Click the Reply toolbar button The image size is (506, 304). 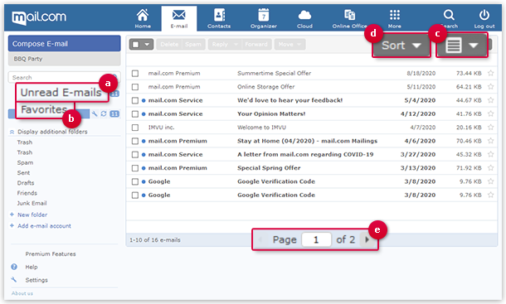click(220, 44)
